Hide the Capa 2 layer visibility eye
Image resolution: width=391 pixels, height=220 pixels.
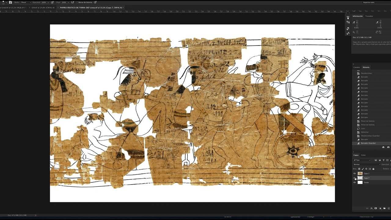(x=354, y=174)
